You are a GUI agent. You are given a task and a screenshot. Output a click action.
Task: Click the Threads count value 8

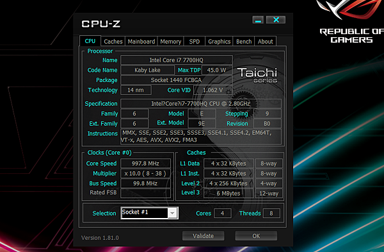coord(271,214)
